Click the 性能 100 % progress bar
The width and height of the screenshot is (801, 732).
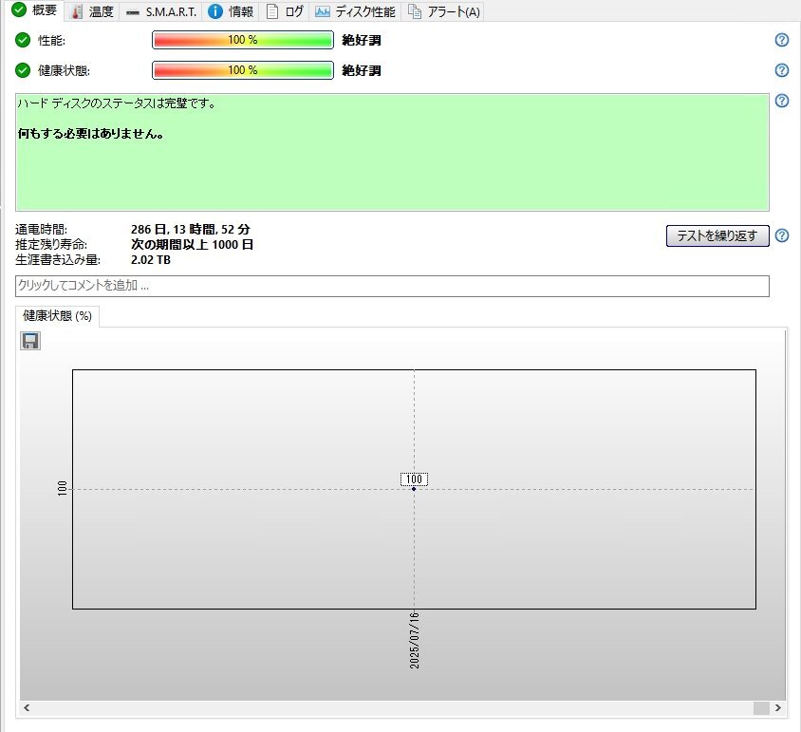click(243, 40)
